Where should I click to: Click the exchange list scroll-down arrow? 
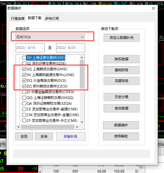point(82,122)
